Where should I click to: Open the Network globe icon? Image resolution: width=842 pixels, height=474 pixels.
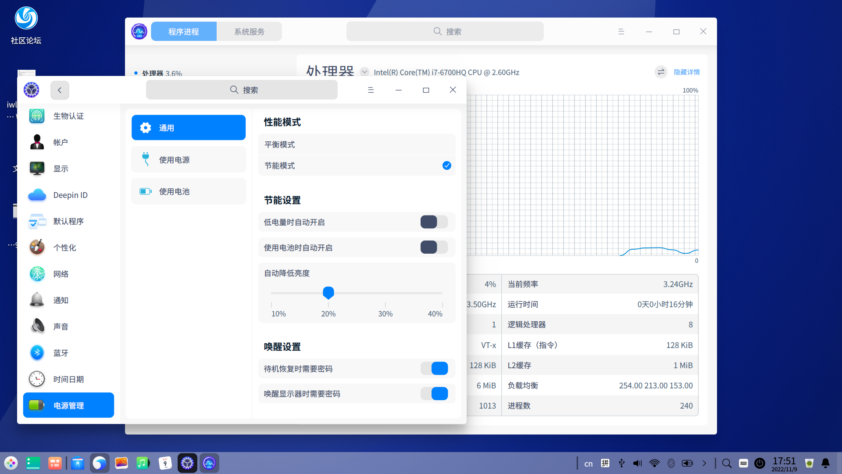(x=37, y=274)
